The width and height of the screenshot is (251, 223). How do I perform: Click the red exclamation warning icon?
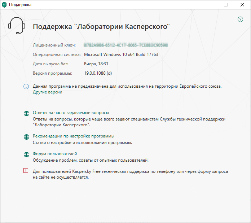coord(26,170)
